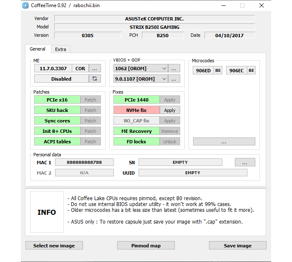Viewport: 292px width, 262px height.
Task: Click the BE label beside 906EC
Action: point(251,70)
